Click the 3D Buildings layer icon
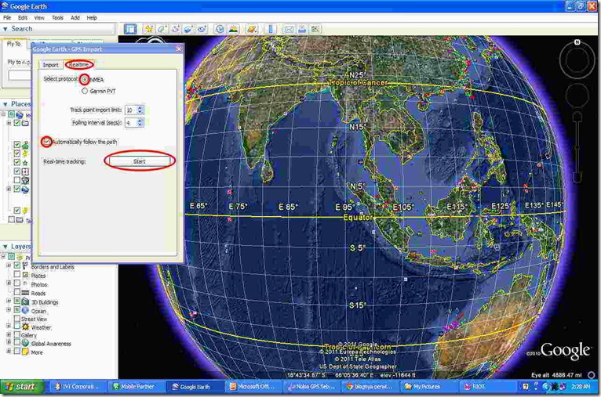Viewport: 601px width, 397px height. click(x=25, y=301)
